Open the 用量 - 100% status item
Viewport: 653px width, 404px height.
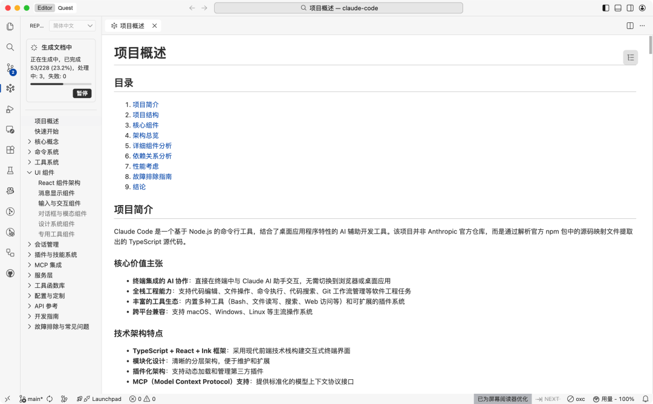click(x=614, y=399)
